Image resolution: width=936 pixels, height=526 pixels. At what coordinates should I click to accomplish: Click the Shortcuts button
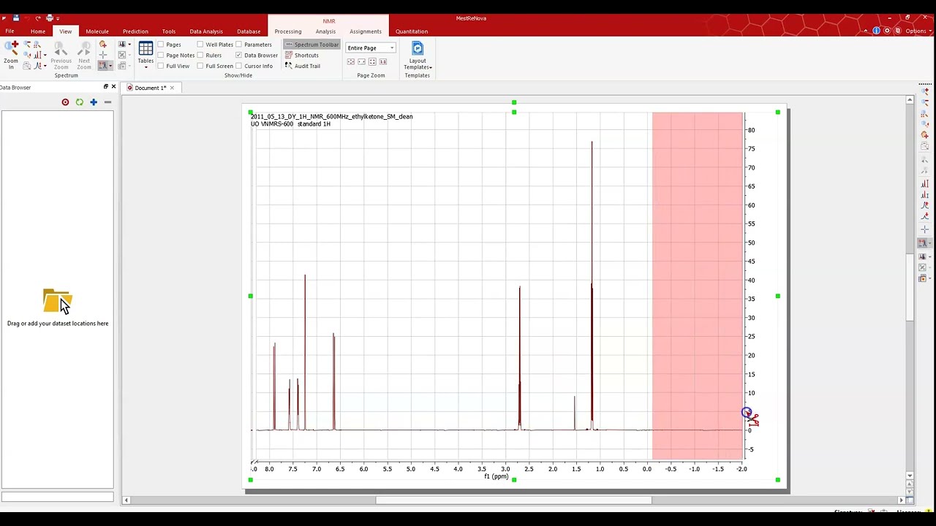301,56
